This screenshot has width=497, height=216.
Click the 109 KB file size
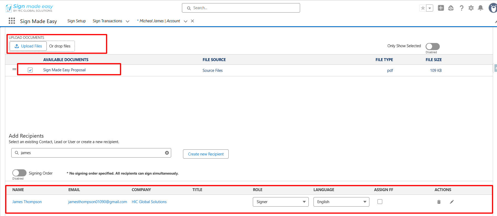(x=436, y=71)
